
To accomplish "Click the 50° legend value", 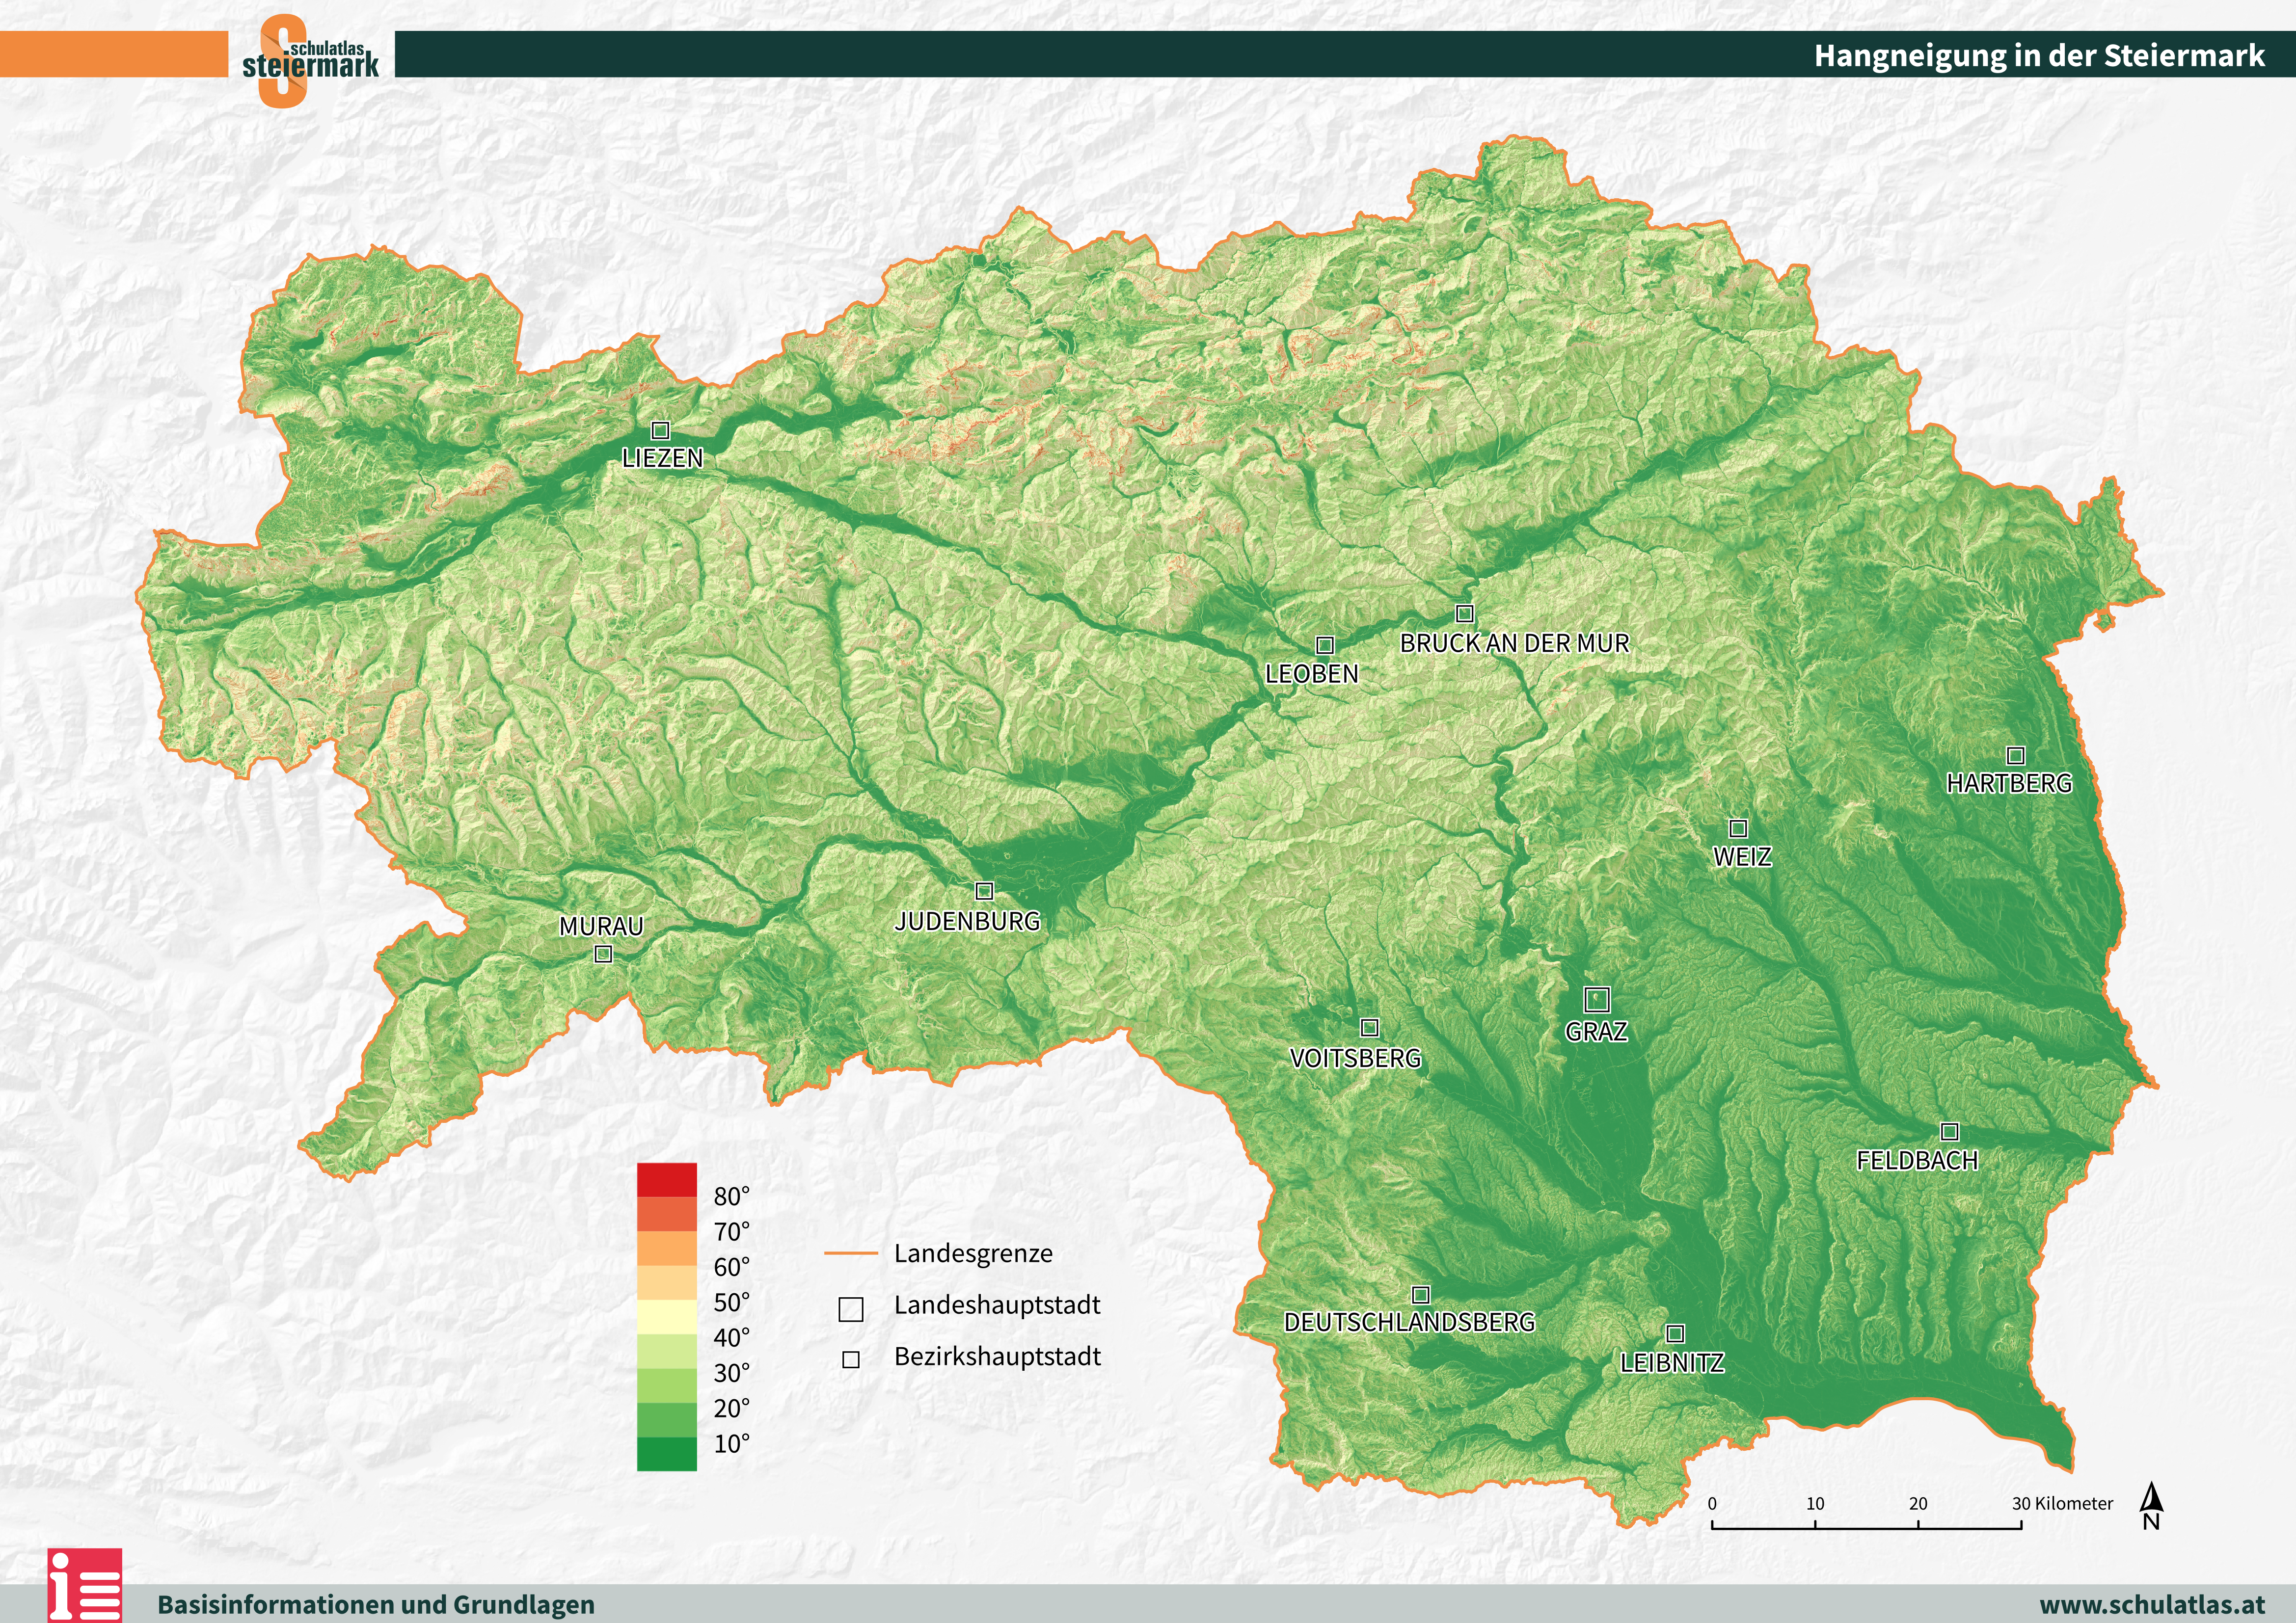I will [732, 1302].
